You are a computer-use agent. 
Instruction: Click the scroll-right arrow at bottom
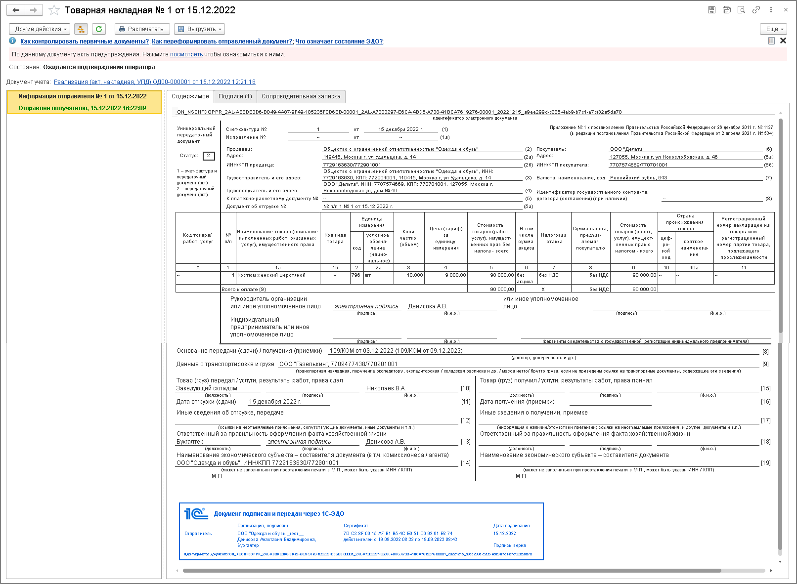coord(771,571)
